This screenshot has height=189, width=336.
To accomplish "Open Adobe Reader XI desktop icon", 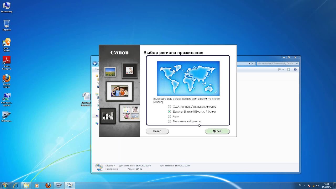I will tap(7, 63).
